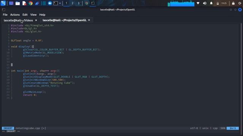This screenshot has width=243, height=136.
Task: Launch Google Chrome from the panel
Action: click(x=31, y=3)
